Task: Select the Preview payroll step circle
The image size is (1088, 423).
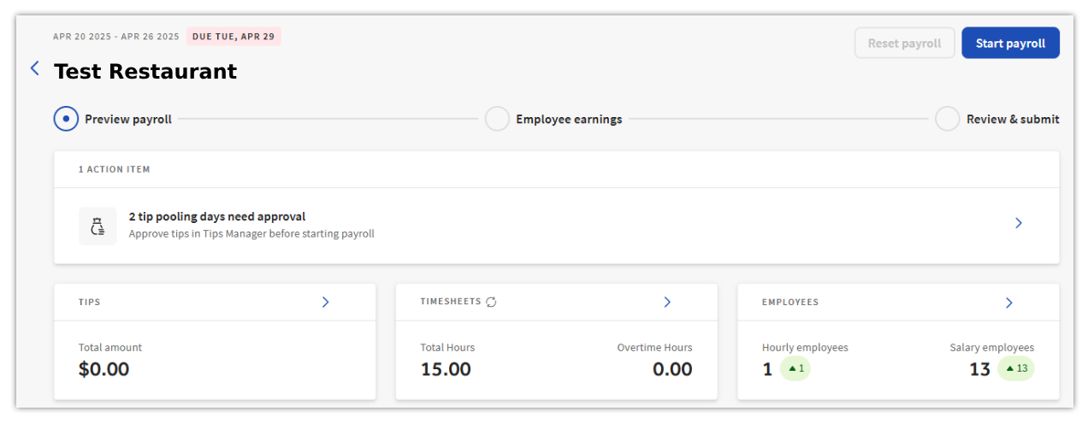Action: (x=66, y=119)
